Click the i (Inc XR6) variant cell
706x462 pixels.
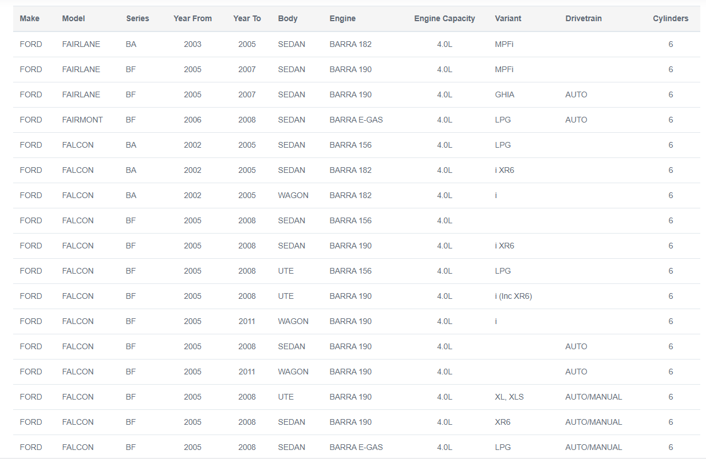[x=514, y=296]
